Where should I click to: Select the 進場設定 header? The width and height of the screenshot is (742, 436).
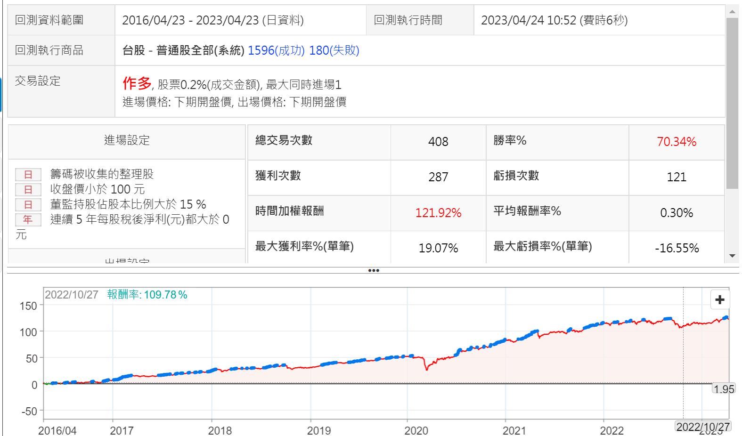127,140
